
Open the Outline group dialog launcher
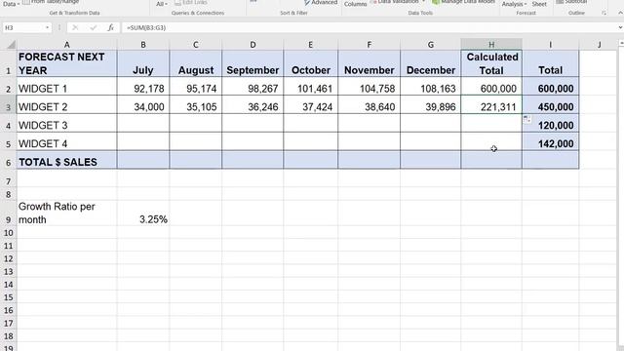(604, 13)
